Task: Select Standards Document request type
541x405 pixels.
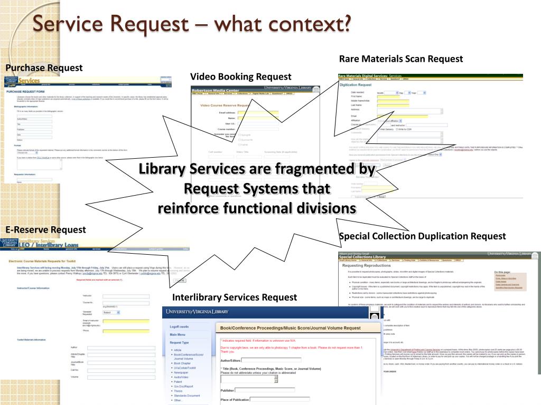Action: 187,396
